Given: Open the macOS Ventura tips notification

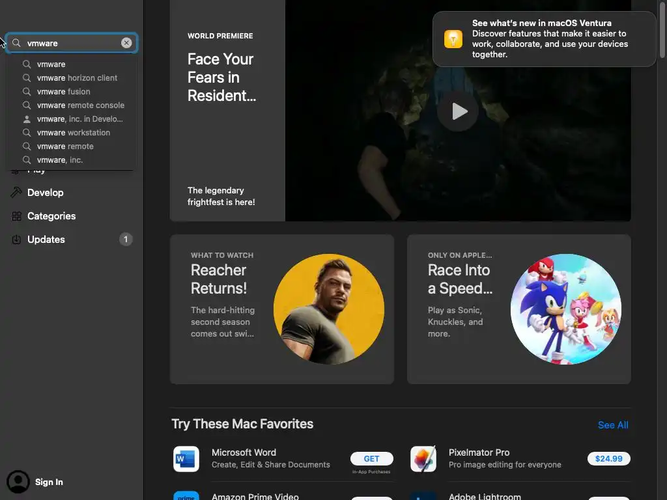Looking at the screenshot, I should (544, 38).
